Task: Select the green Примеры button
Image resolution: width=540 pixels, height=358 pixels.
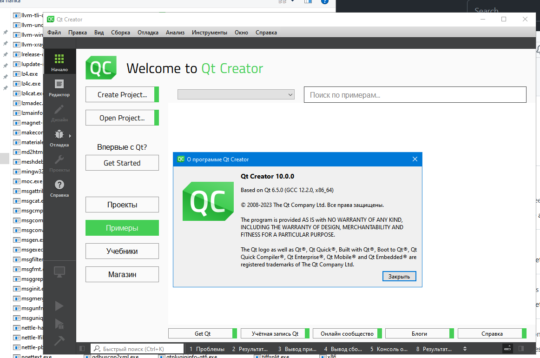Action: pos(122,228)
